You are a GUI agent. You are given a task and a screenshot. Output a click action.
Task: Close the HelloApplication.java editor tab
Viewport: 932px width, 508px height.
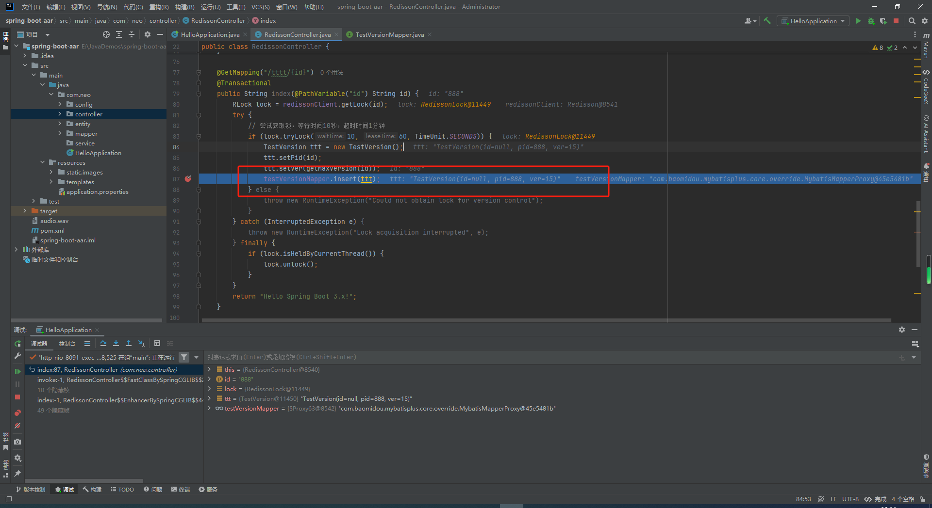245,34
